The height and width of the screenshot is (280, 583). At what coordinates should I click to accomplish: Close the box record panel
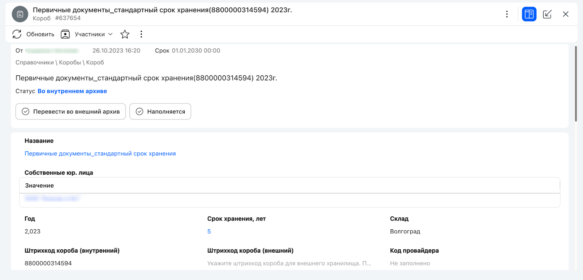pos(566,14)
